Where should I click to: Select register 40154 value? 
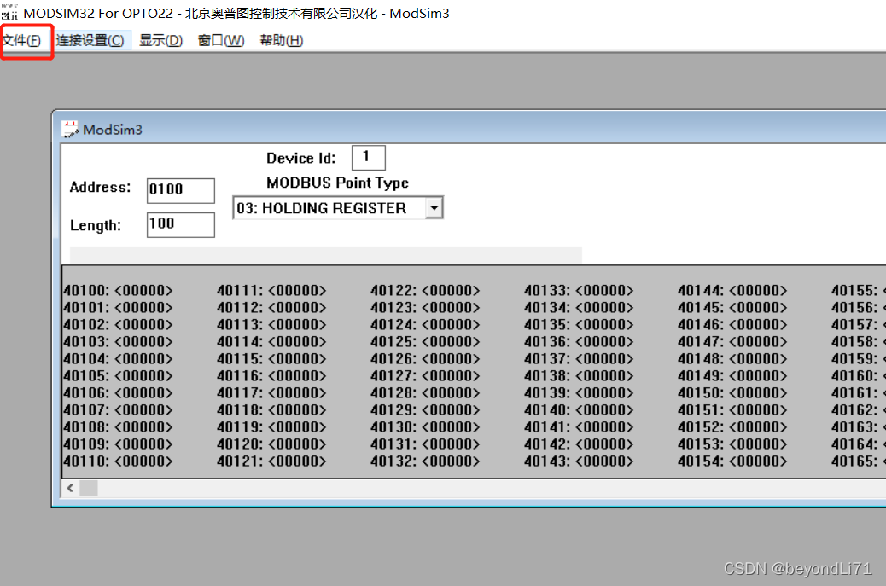point(758,461)
